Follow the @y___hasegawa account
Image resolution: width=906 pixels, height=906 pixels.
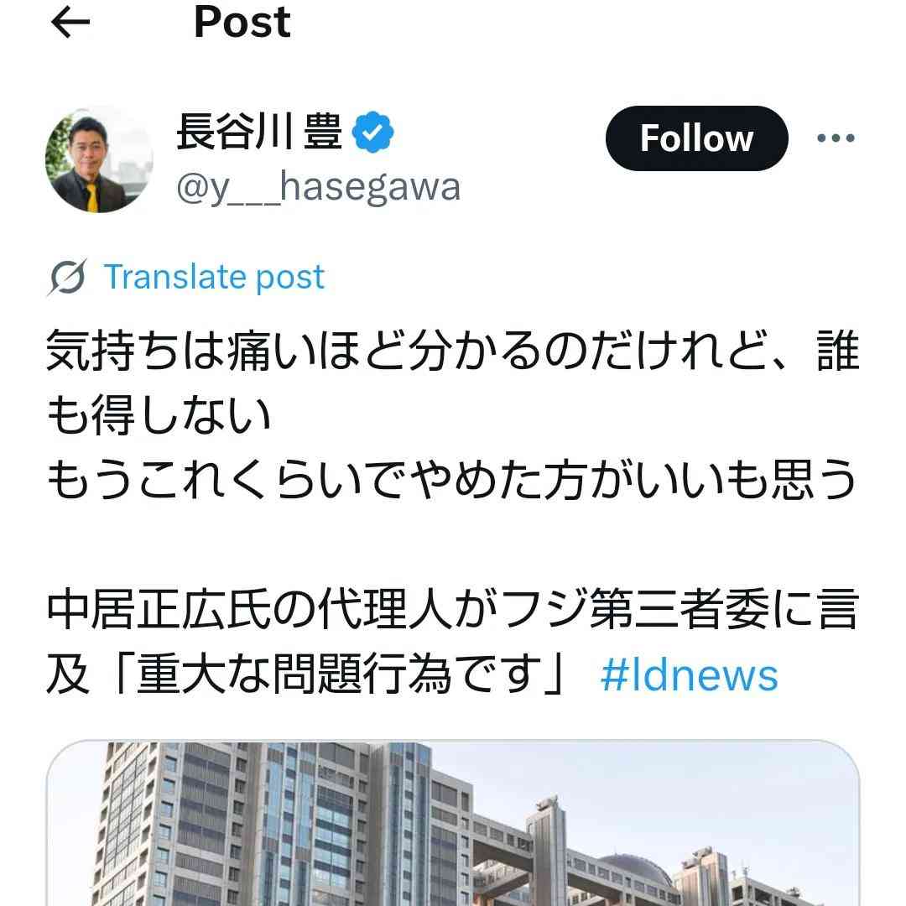point(696,138)
